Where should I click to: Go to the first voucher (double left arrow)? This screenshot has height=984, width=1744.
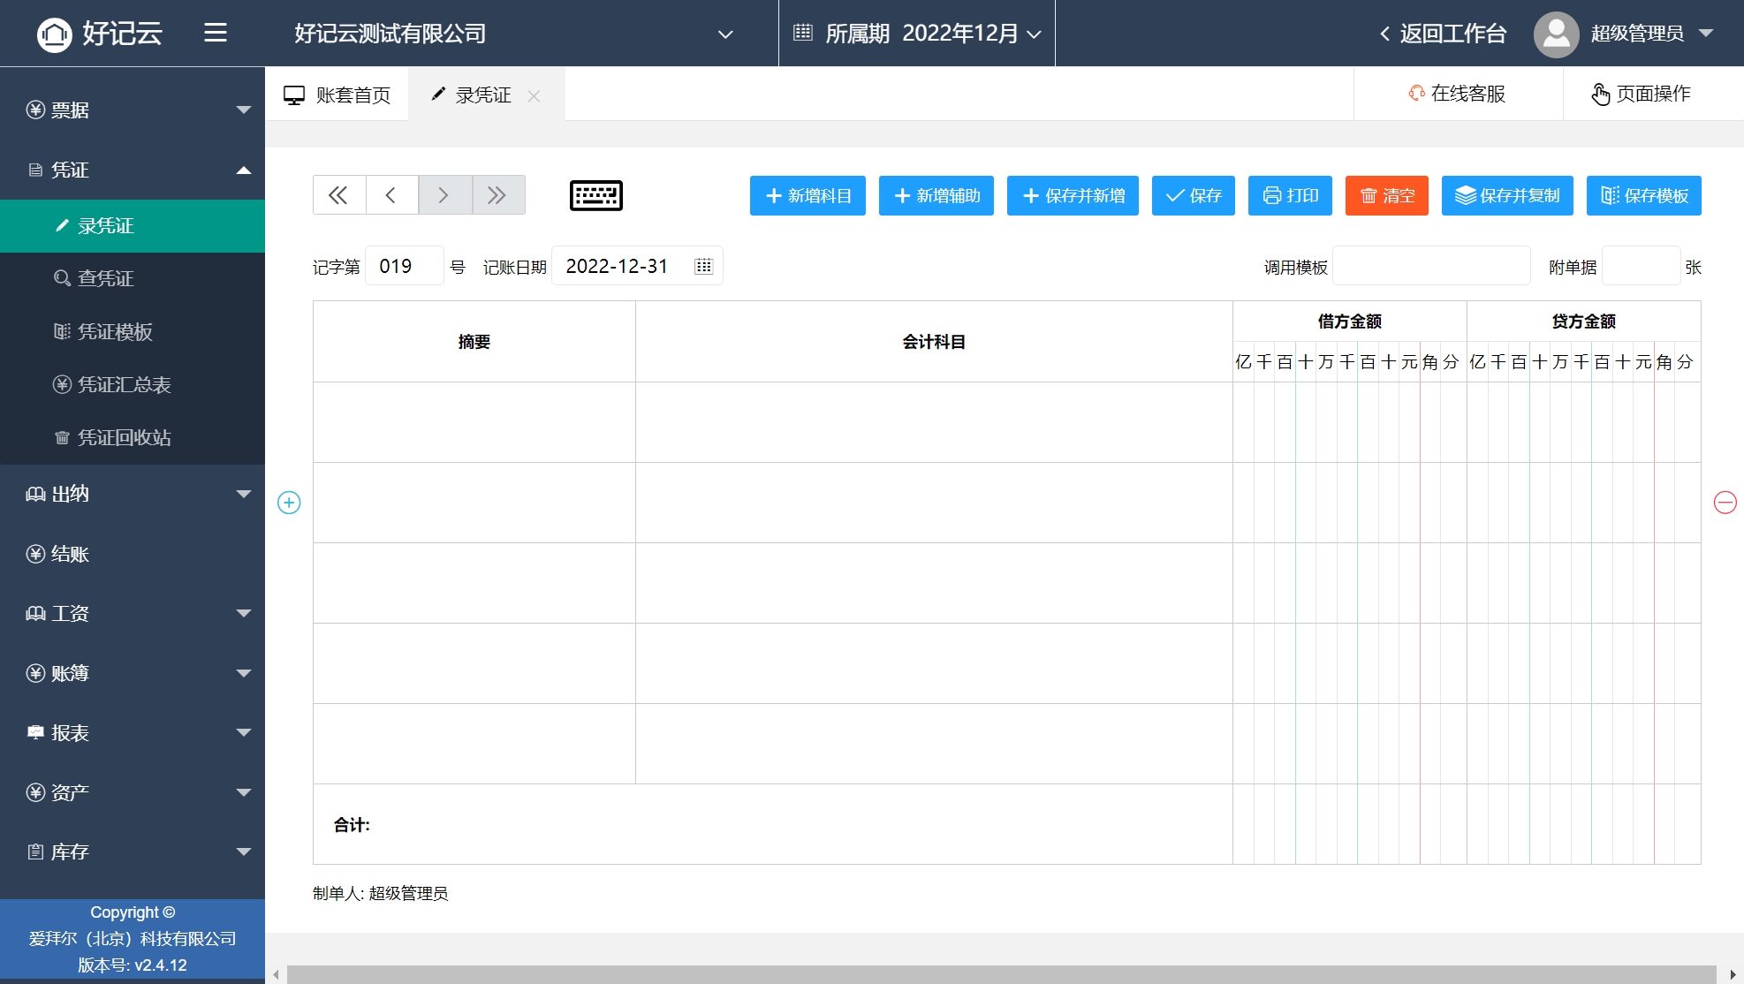[x=339, y=195]
